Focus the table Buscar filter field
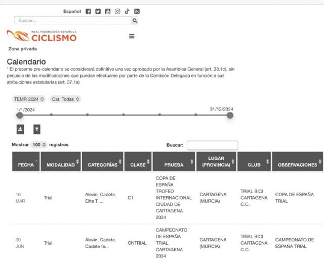This screenshot has width=324, height=261. click(x=212, y=145)
